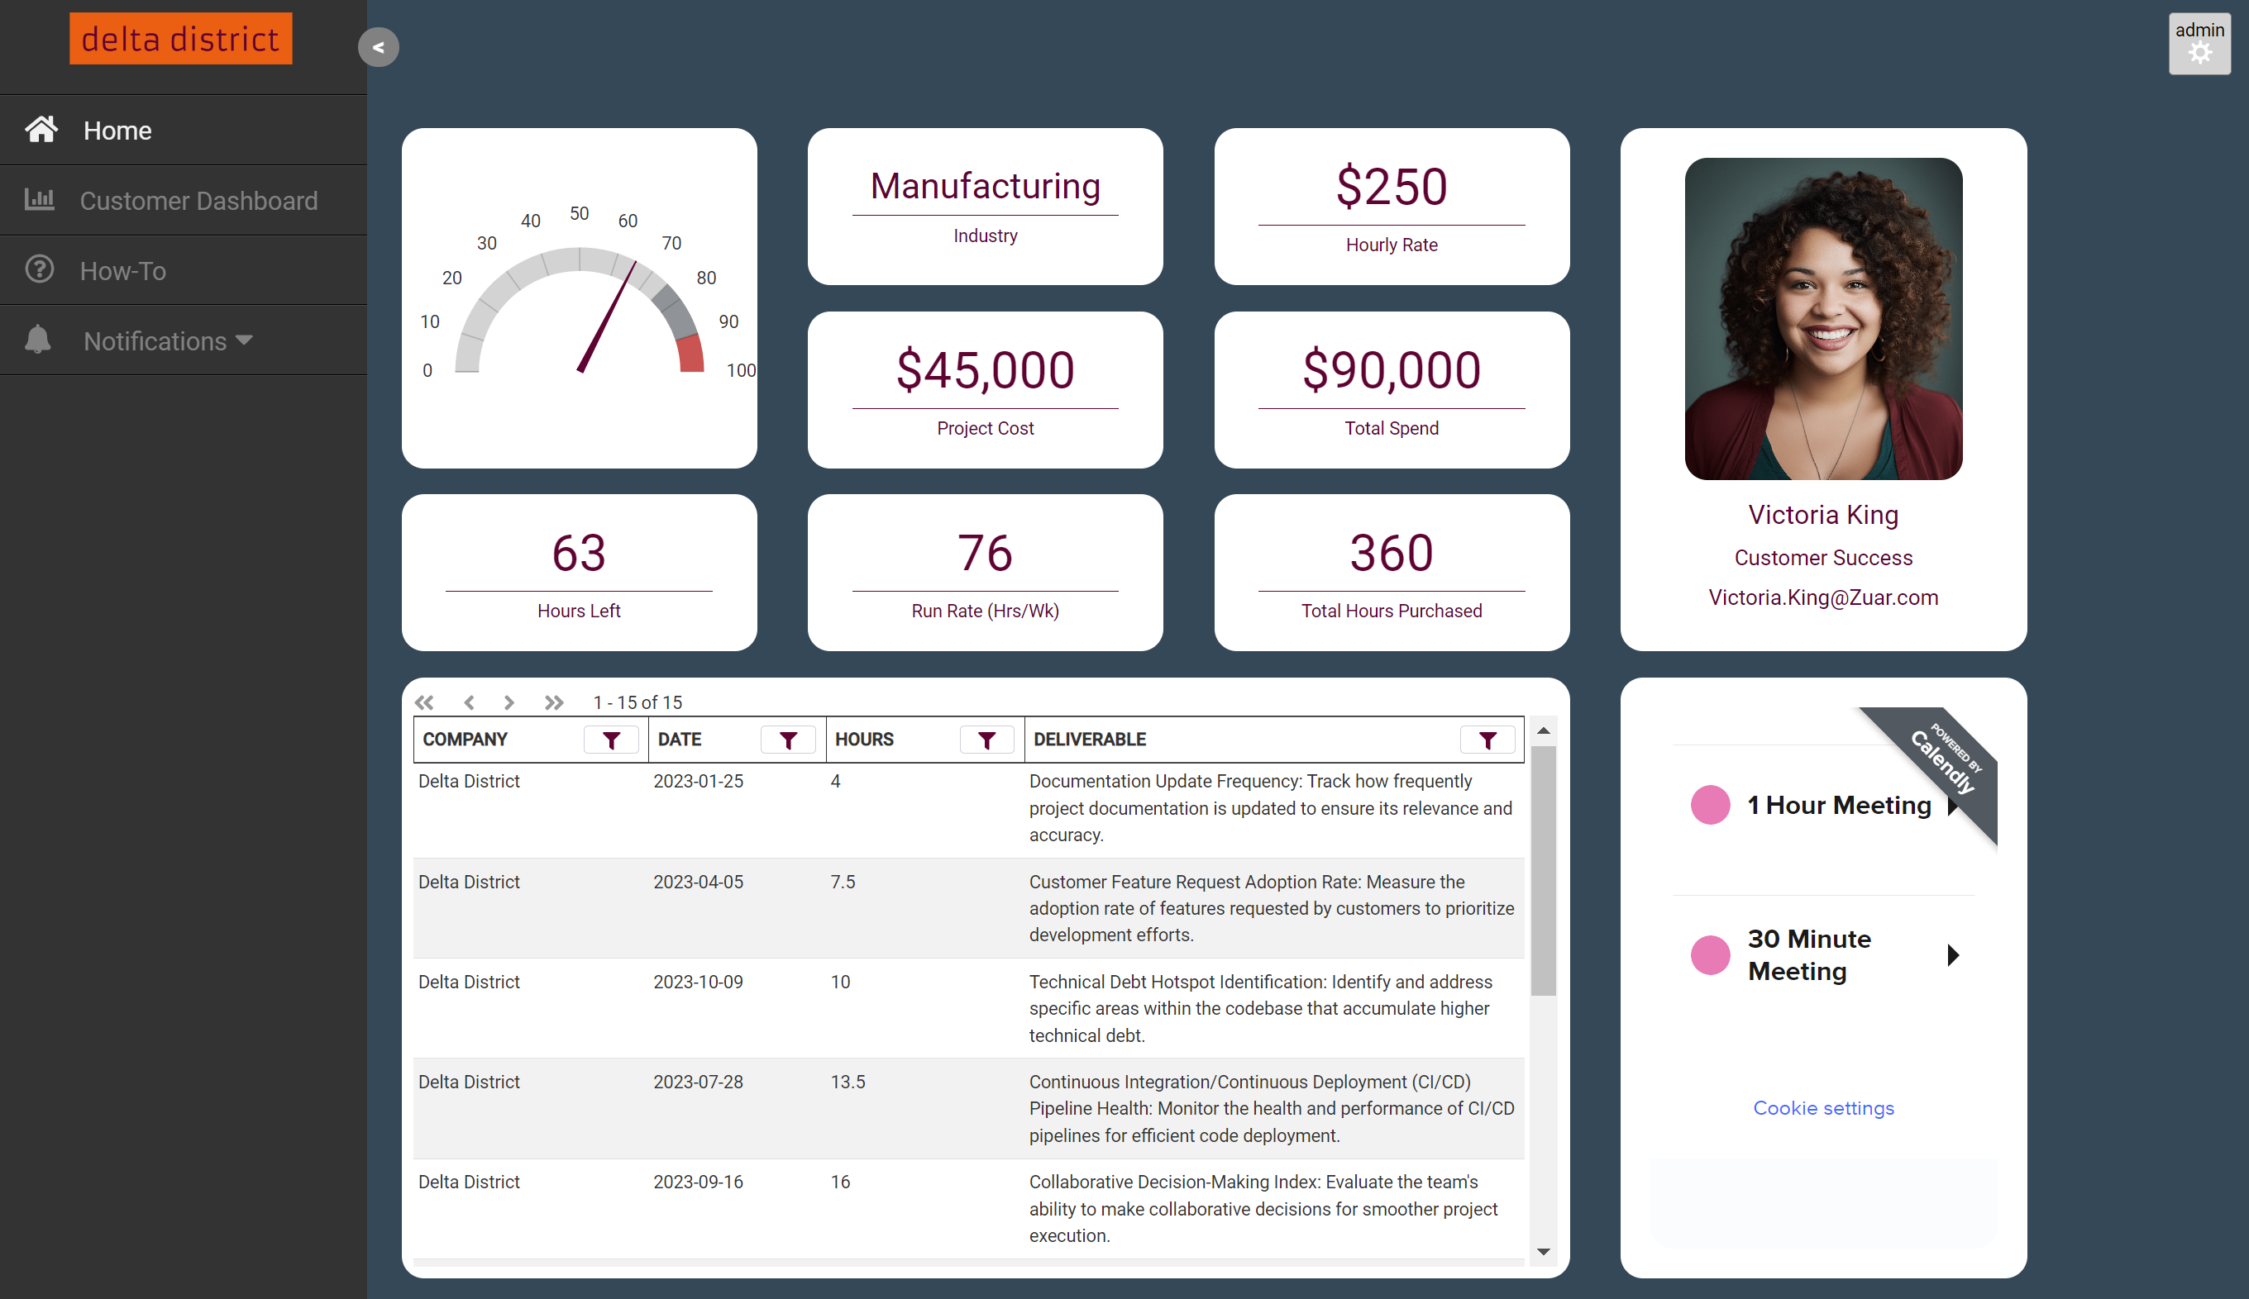This screenshot has width=2249, height=1299.
Task: Click the Cookie settings link
Action: [x=1822, y=1107]
